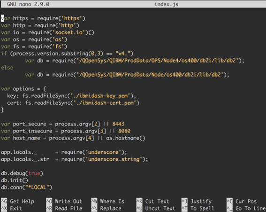Place cursor on "*LOCAL" connection string

37,188
